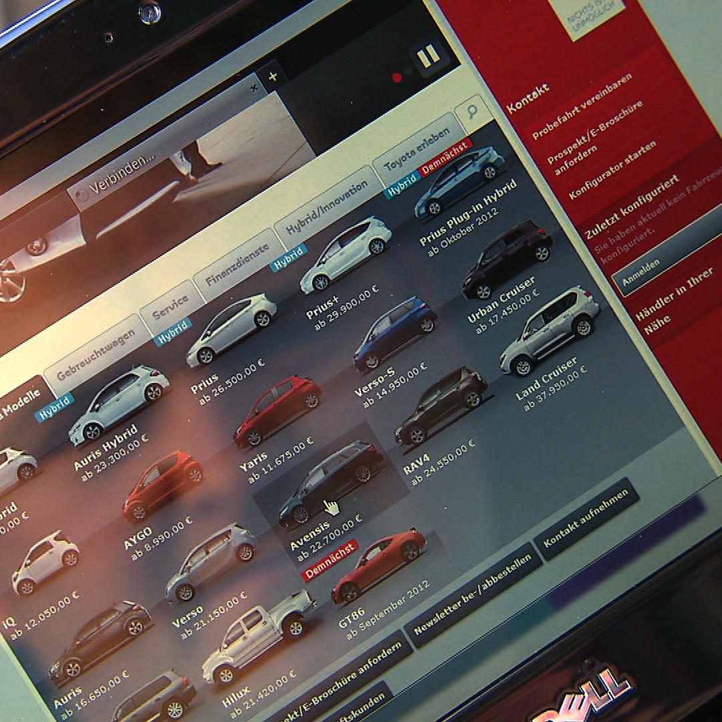The width and height of the screenshot is (722, 722).
Task: Open the Service tab
Action: click(172, 306)
